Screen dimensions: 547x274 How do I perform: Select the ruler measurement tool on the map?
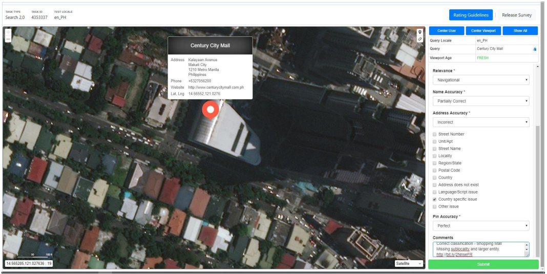[x=420, y=39]
